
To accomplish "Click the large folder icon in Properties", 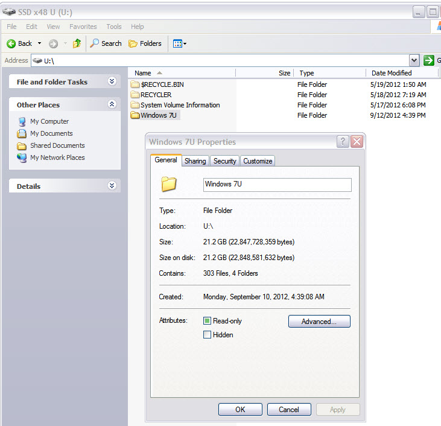I will 169,184.
